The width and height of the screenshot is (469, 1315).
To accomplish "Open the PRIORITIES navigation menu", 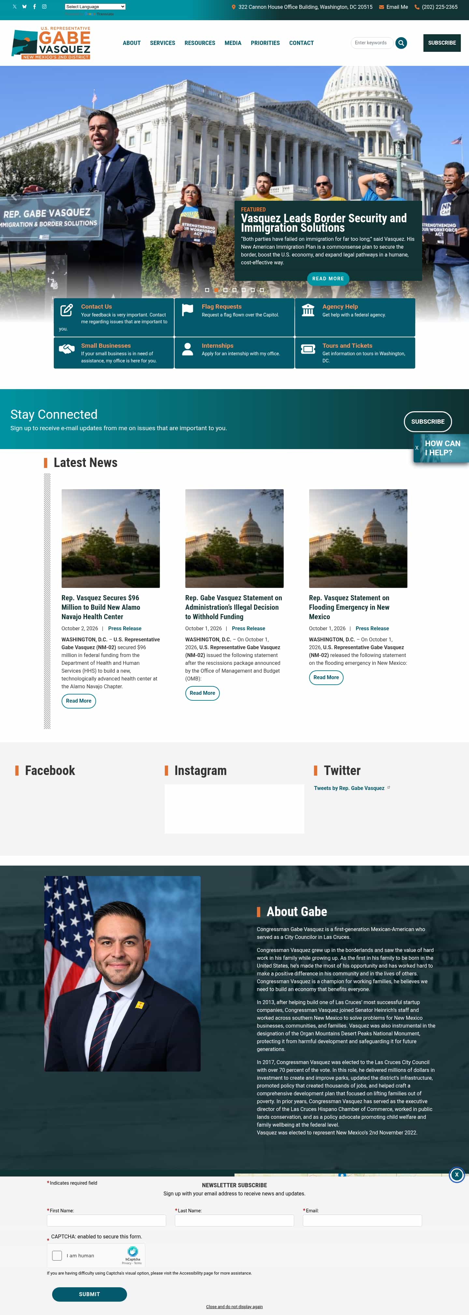I will tap(265, 43).
